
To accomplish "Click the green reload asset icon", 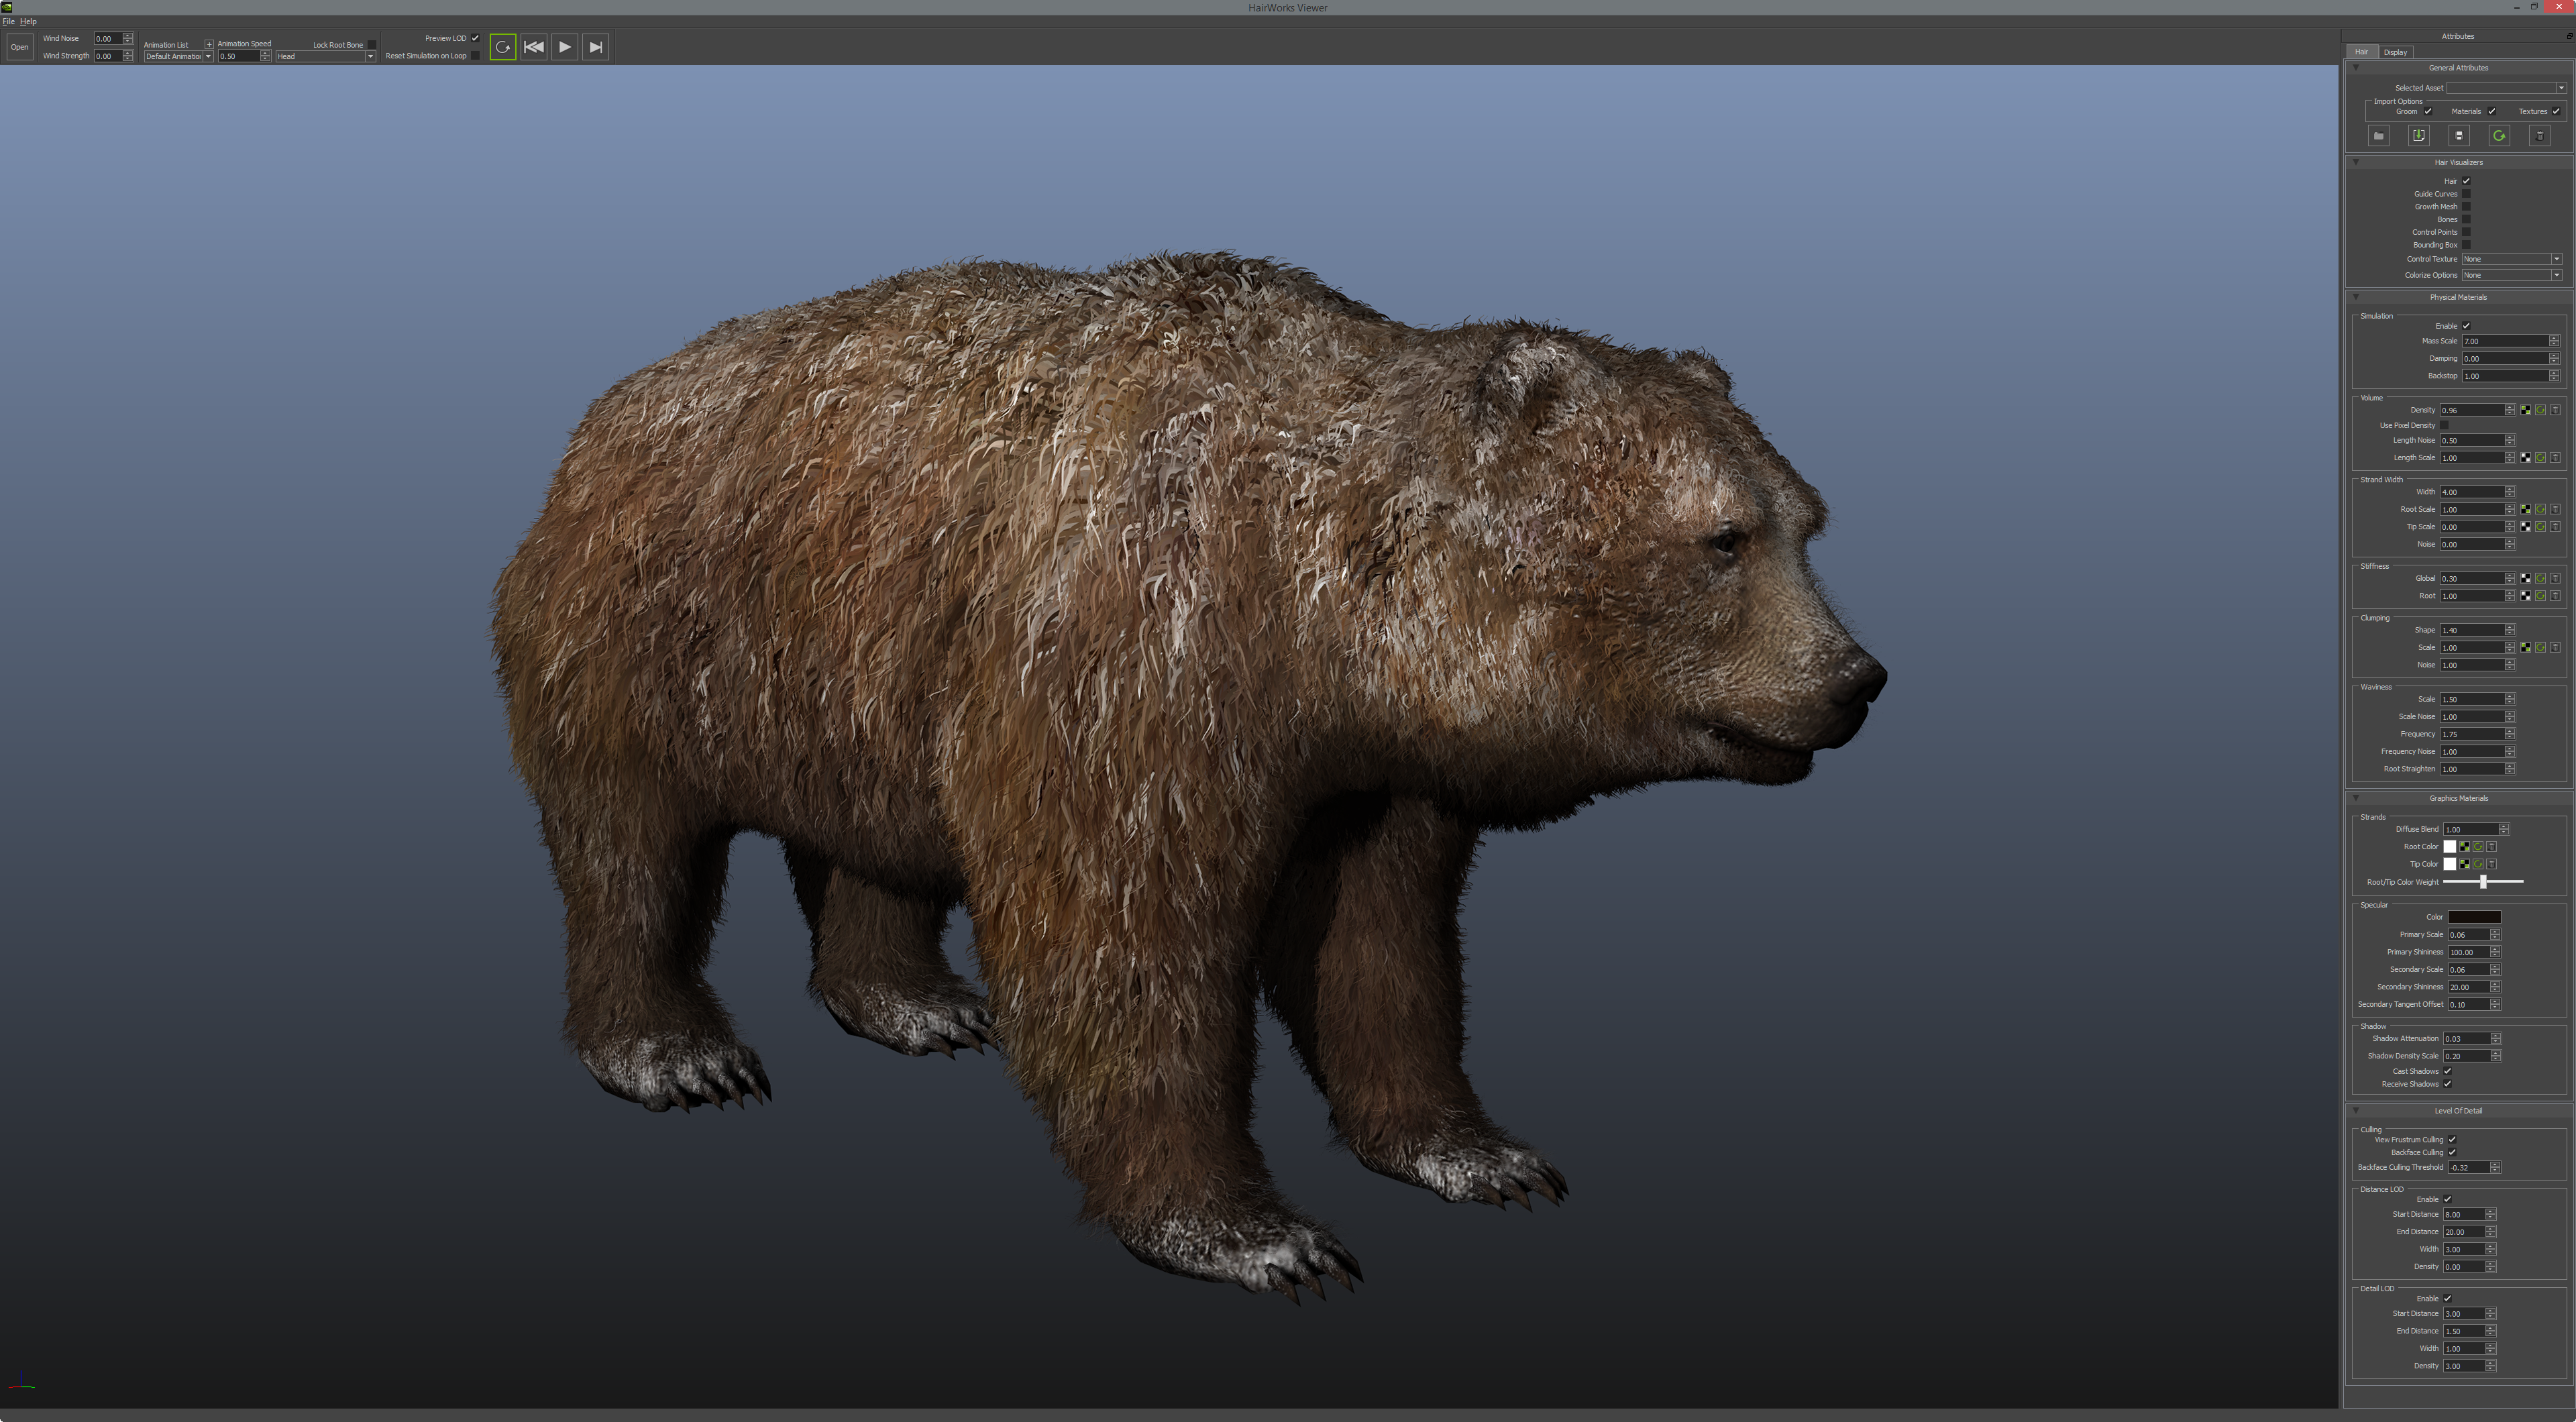I will pos(2499,136).
